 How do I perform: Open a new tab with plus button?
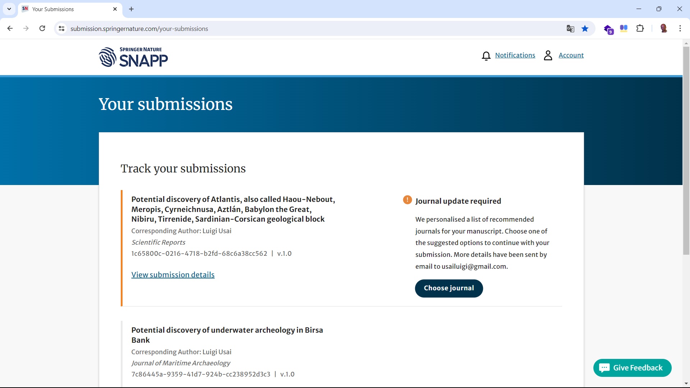[132, 9]
